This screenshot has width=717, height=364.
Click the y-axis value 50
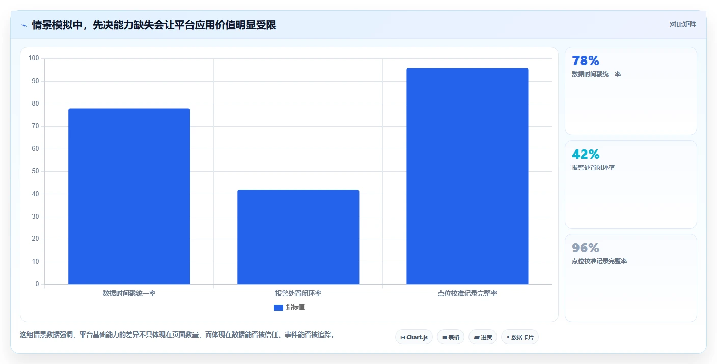click(35, 171)
